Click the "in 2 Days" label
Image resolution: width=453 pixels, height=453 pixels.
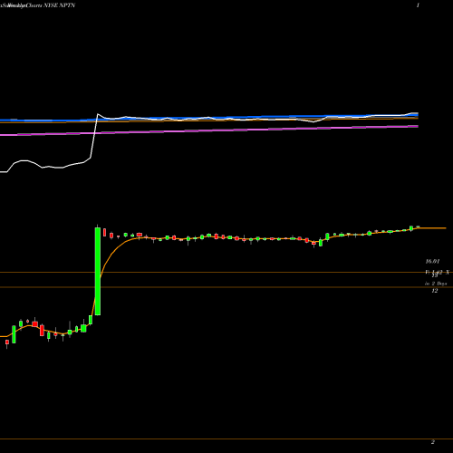pyautogui.click(x=436, y=284)
